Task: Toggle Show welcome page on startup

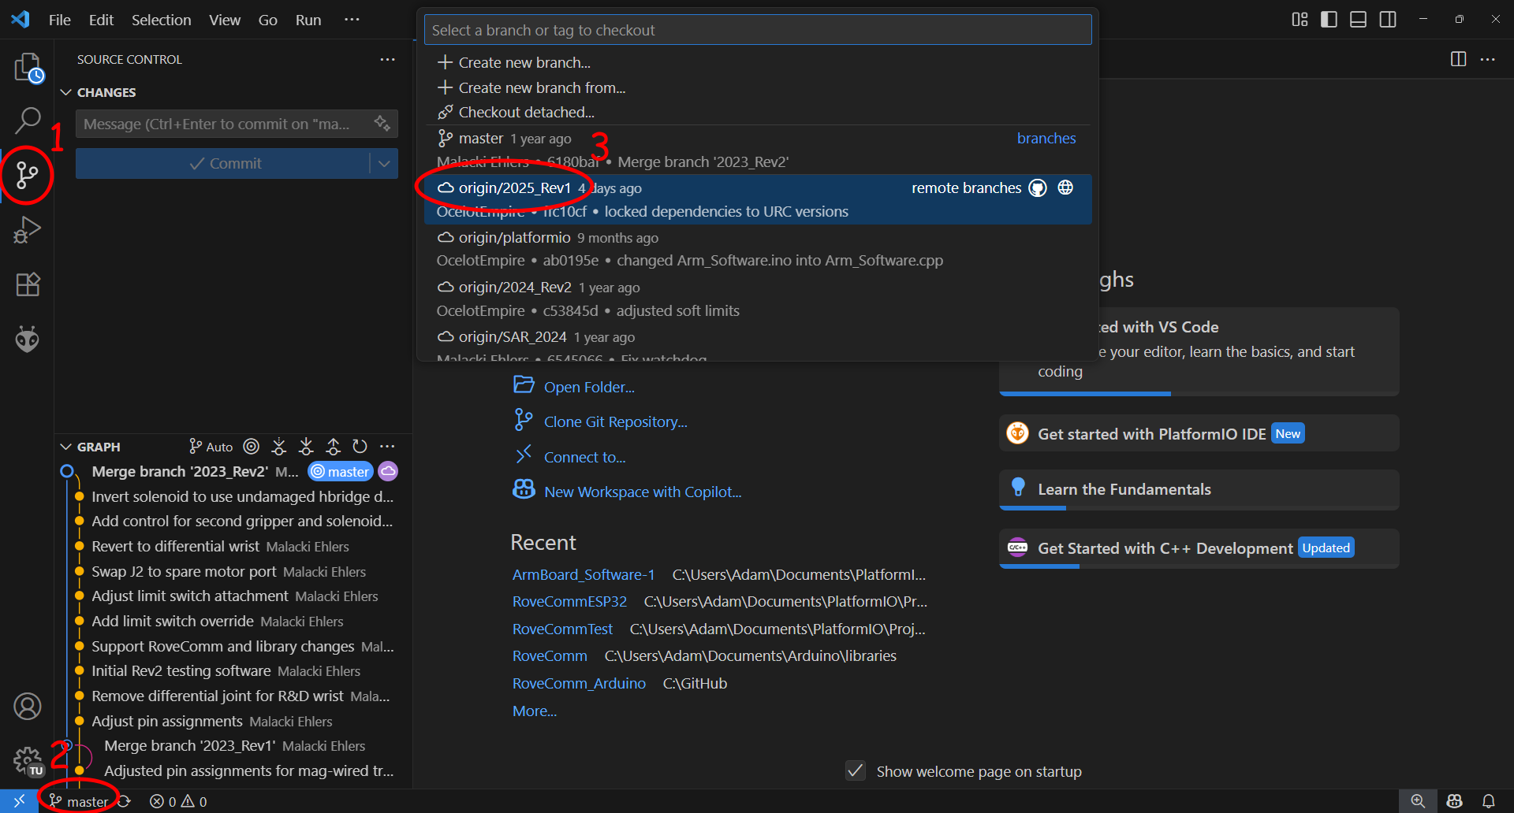Action: 855,771
